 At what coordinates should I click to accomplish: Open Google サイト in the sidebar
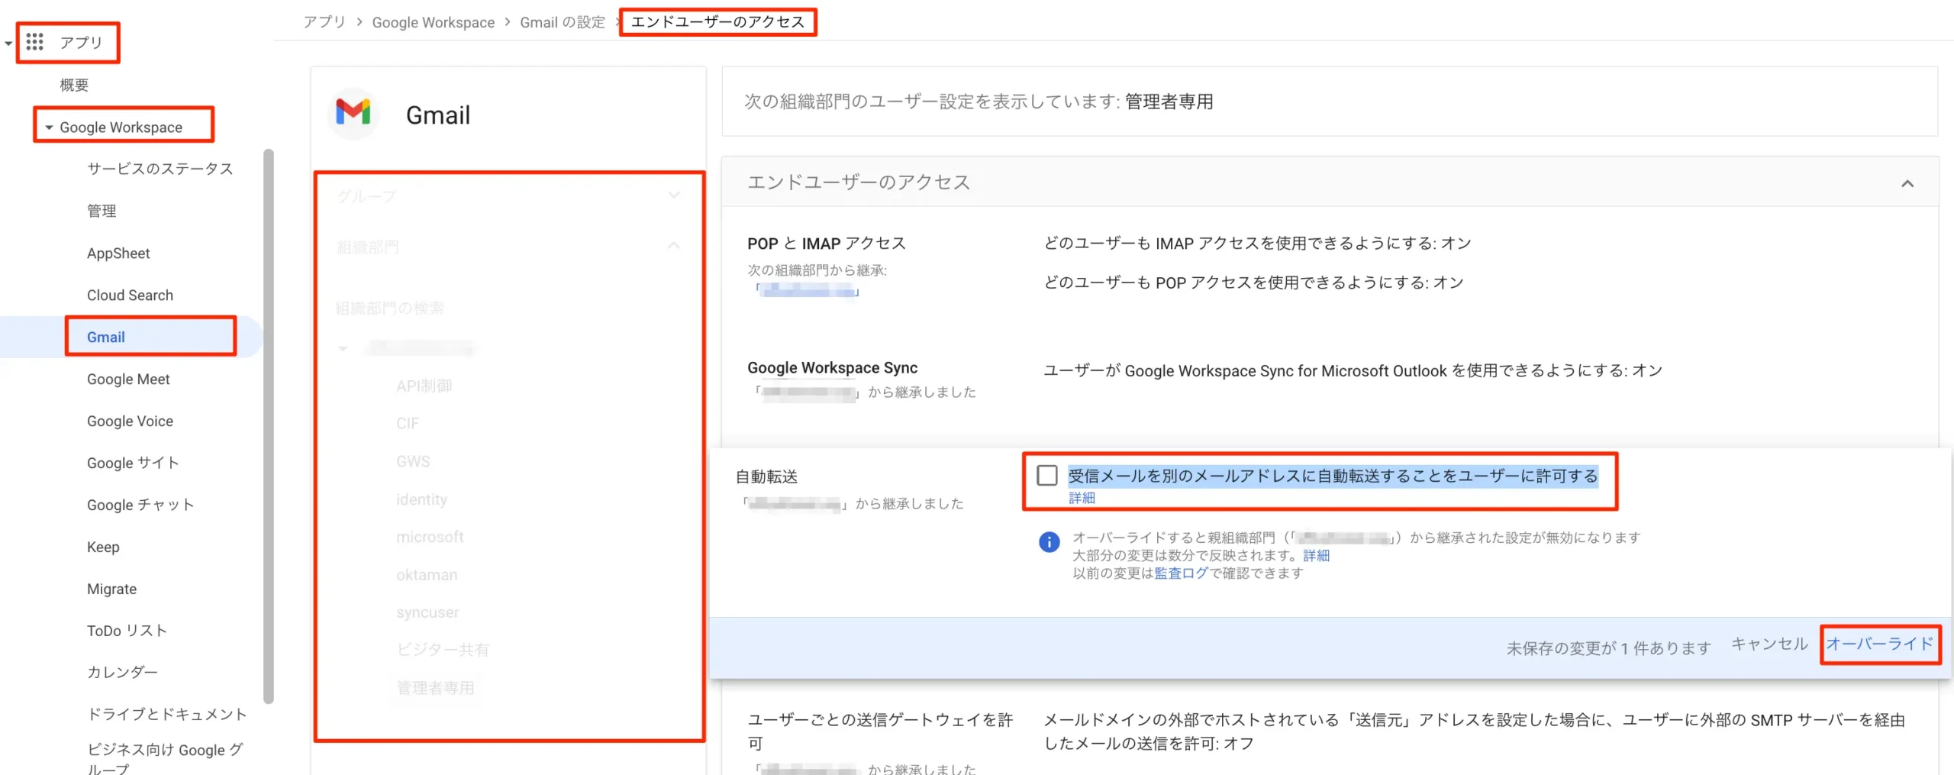133,463
